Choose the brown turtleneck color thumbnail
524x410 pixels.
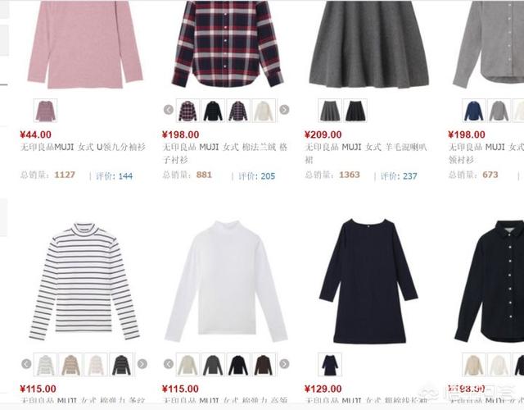tap(264, 364)
